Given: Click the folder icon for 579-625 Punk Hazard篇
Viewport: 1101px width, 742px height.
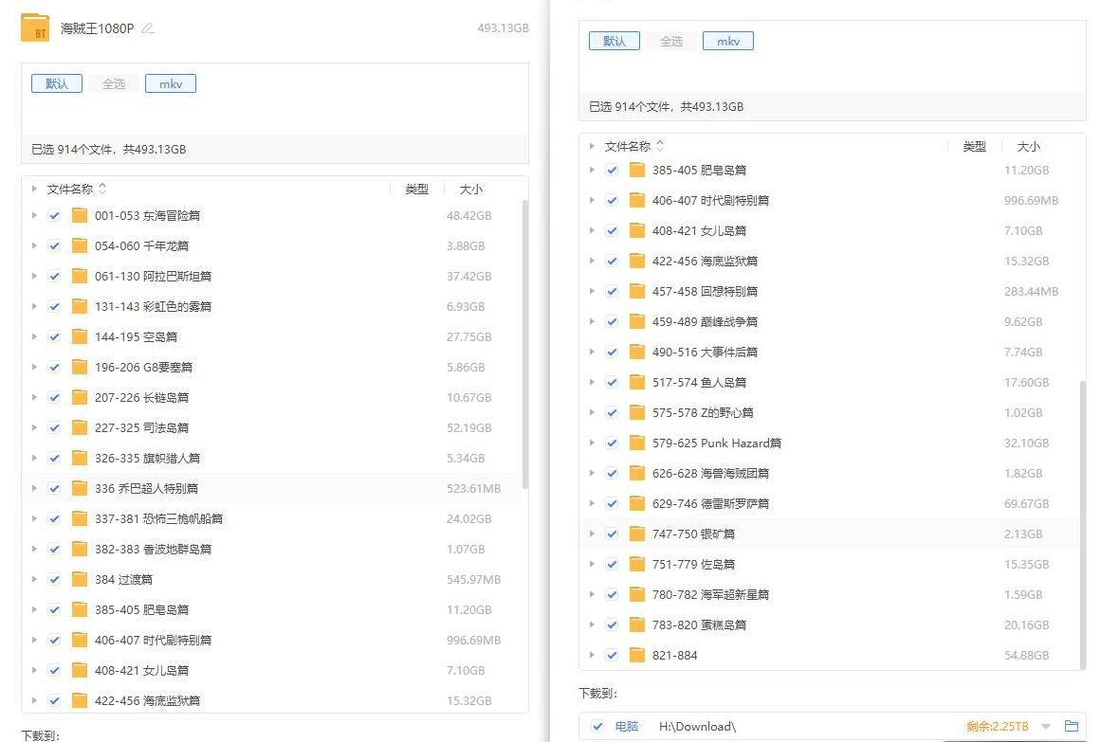Looking at the screenshot, I should [x=637, y=443].
